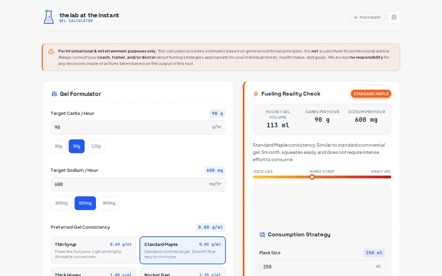Choose the Thin Syrup consistency card
442x276 pixels.
(x=93, y=250)
